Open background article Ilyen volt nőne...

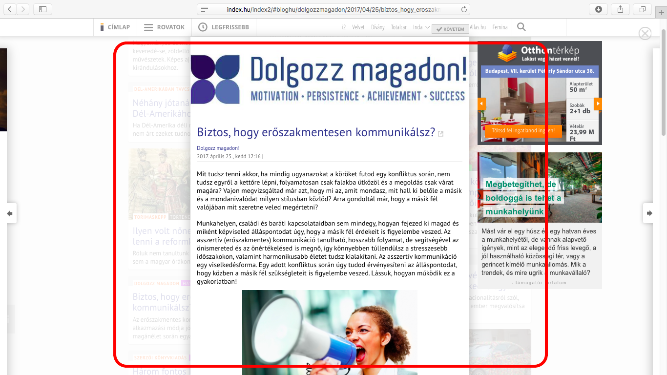click(x=161, y=236)
